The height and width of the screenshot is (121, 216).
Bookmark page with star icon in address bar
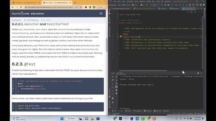coord(81,7)
